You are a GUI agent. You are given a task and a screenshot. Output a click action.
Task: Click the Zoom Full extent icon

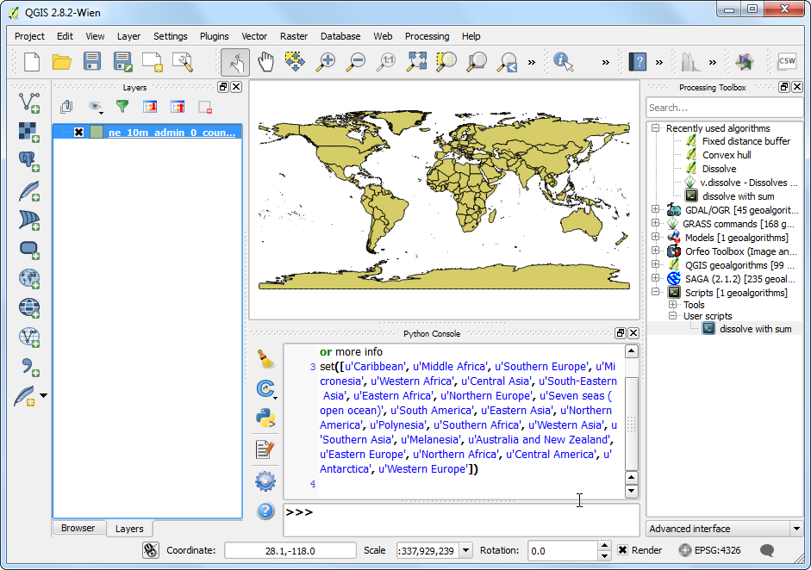(x=417, y=61)
